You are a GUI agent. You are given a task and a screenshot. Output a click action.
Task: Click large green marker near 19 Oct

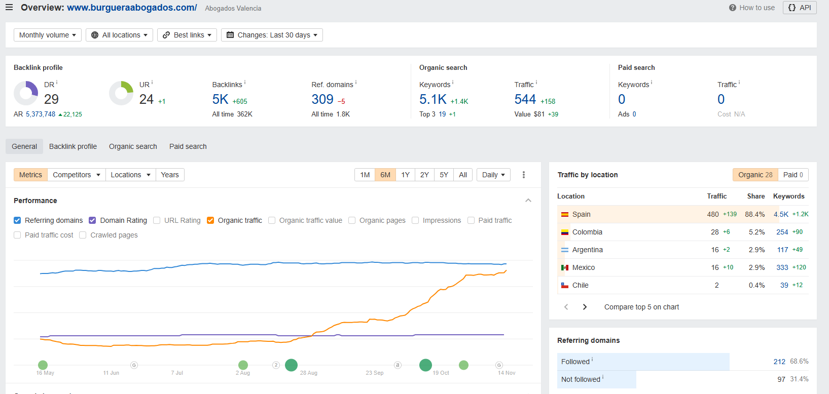pos(425,365)
